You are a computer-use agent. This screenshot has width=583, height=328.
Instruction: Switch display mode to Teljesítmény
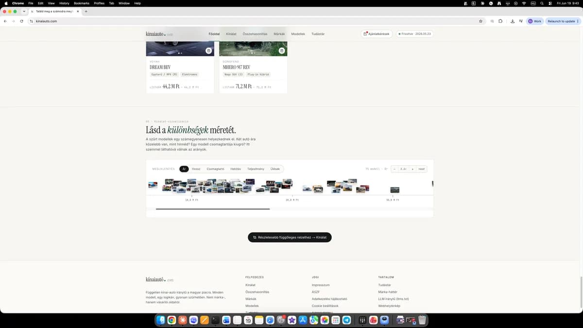(256, 169)
